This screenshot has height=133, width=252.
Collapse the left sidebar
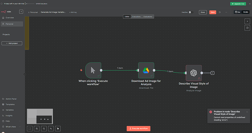(24, 74)
